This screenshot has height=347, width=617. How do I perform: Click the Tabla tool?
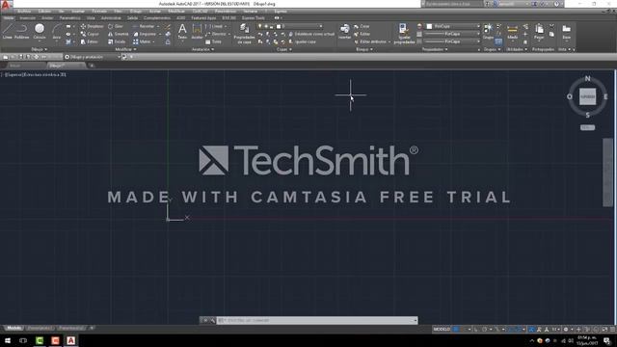coord(213,41)
